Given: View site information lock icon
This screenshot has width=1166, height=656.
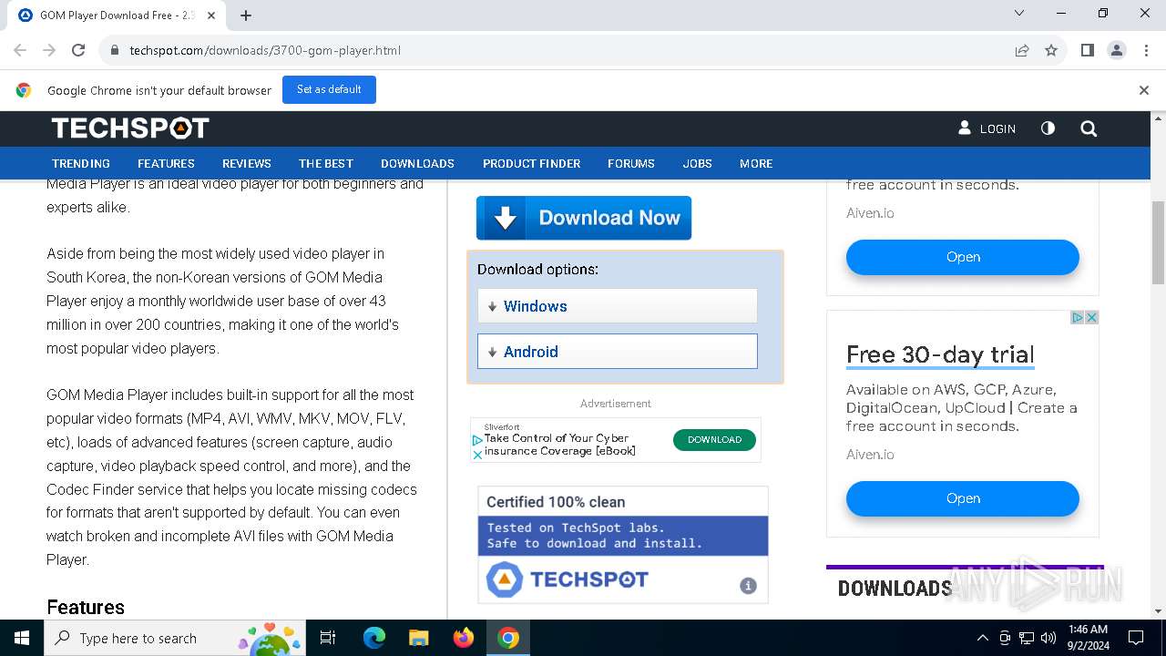Looking at the screenshot, I should (x=115, y=50).
